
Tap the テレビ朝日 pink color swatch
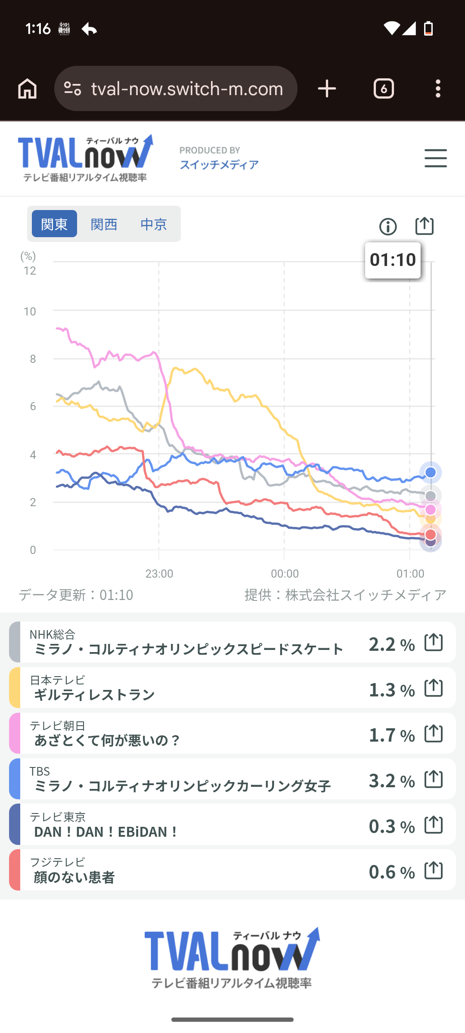pos(15,733)
